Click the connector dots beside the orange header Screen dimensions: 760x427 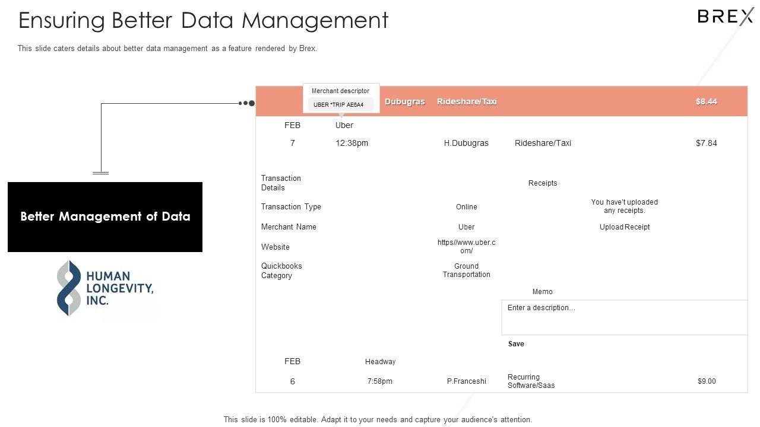[246, 103]
